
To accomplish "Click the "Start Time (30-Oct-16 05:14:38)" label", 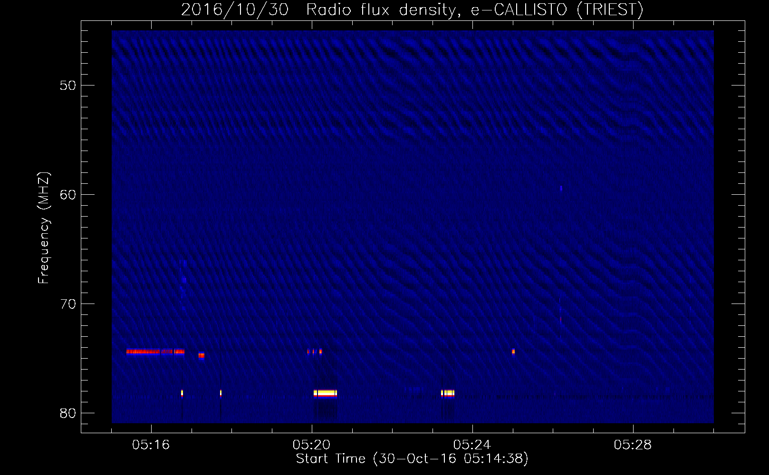I will tap(412, 459).
